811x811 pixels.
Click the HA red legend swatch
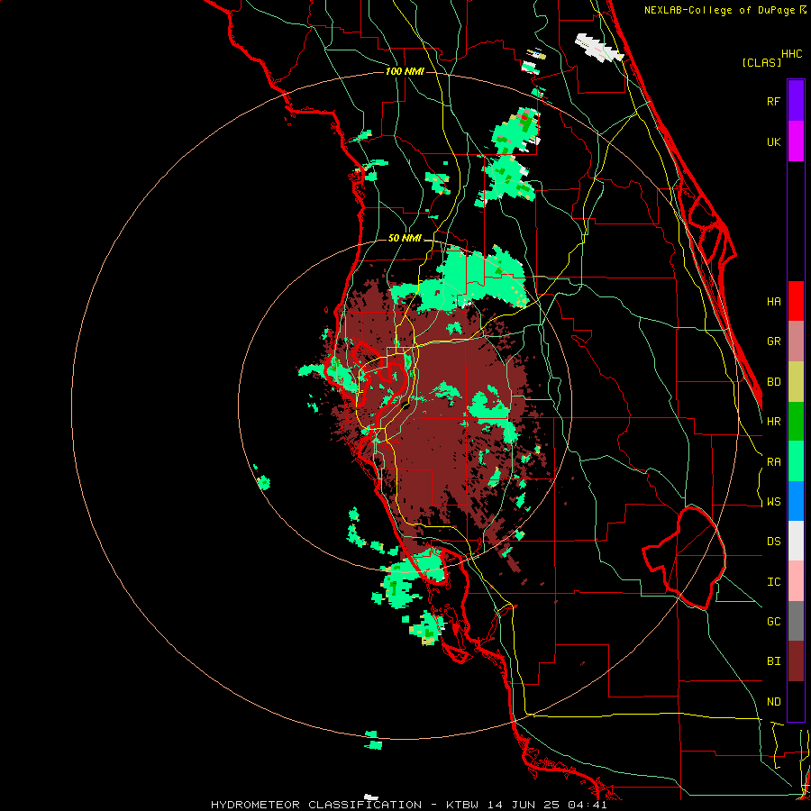796,301
